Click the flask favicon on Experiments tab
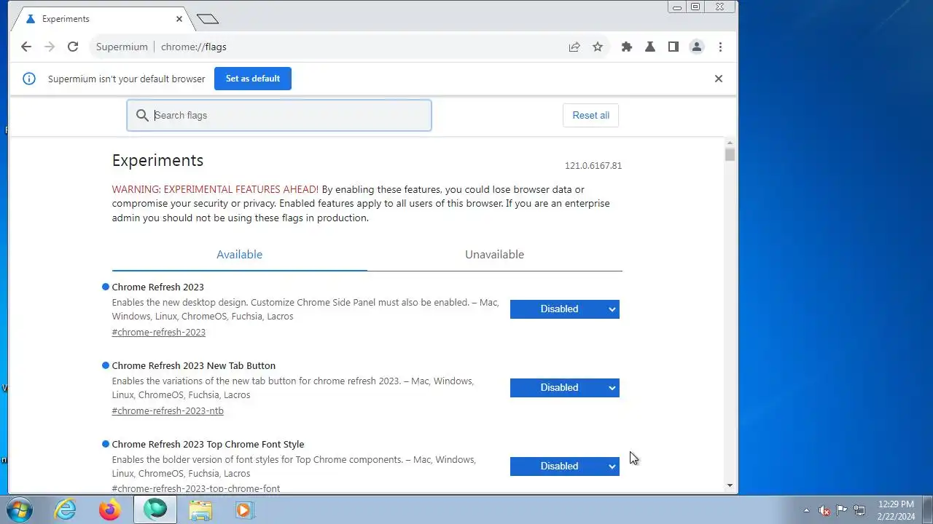The width and height of the screenshot is (933, 524). [30, 19]
